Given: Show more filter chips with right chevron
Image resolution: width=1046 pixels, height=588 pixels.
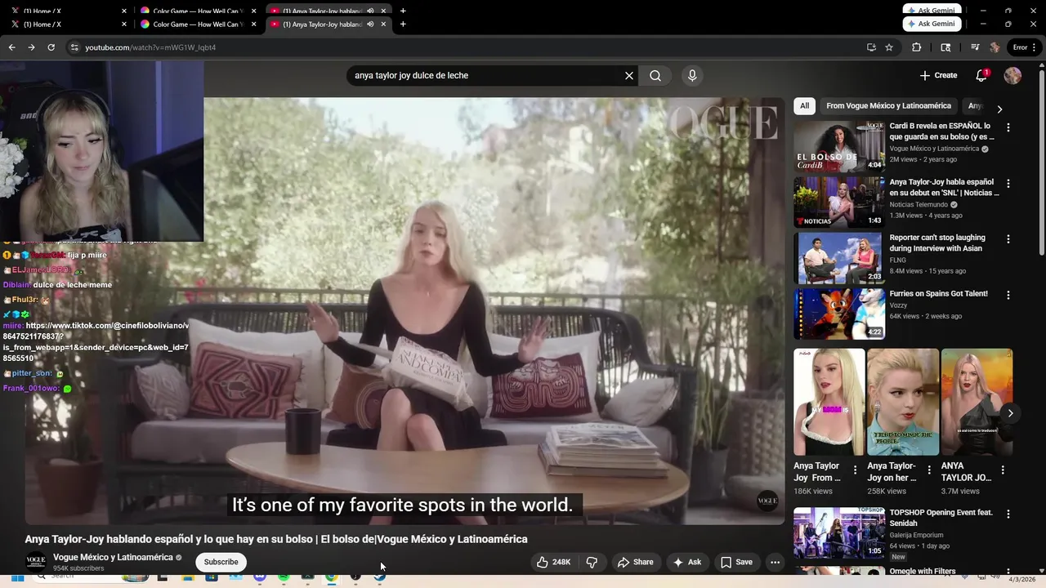Looking at the screenshot, I should [x=999, y=109].
